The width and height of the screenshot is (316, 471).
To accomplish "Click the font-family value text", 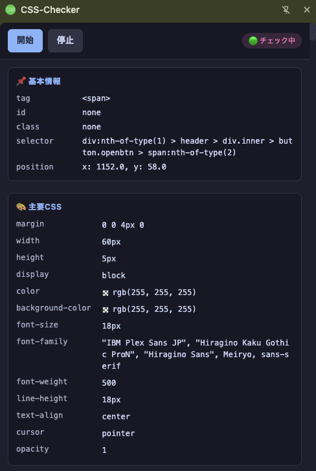I will [196, 354].
